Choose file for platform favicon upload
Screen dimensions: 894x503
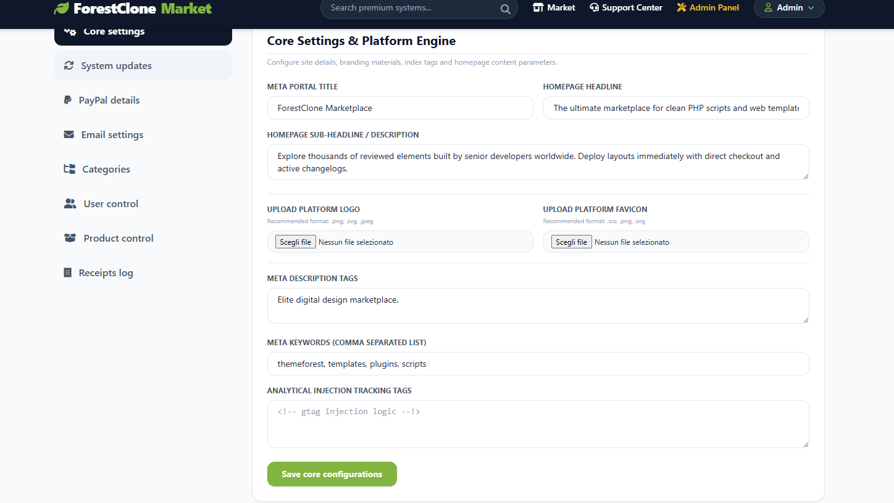click(572, 242)
